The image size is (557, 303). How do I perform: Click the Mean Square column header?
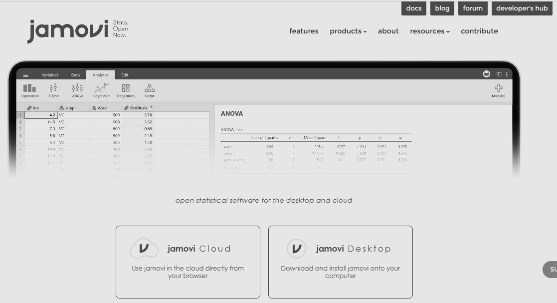pyautogui.click(x=315, y=138)
